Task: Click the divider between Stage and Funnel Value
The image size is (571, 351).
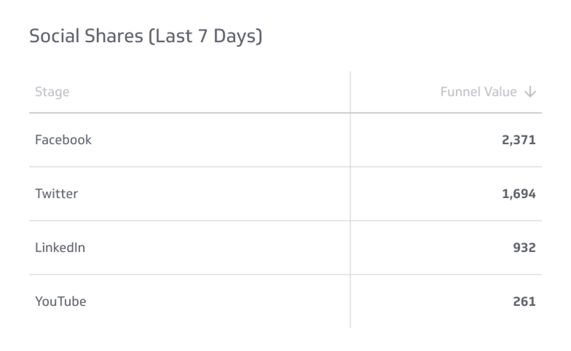Action: (350, 198)
